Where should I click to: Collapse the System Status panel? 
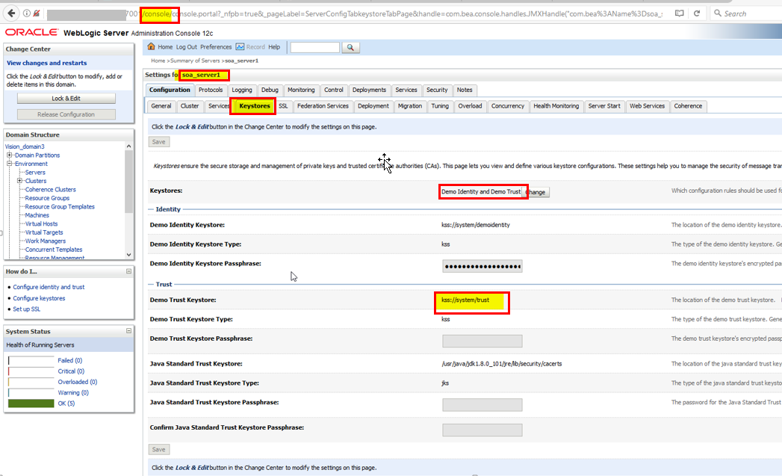pos(128,331)
